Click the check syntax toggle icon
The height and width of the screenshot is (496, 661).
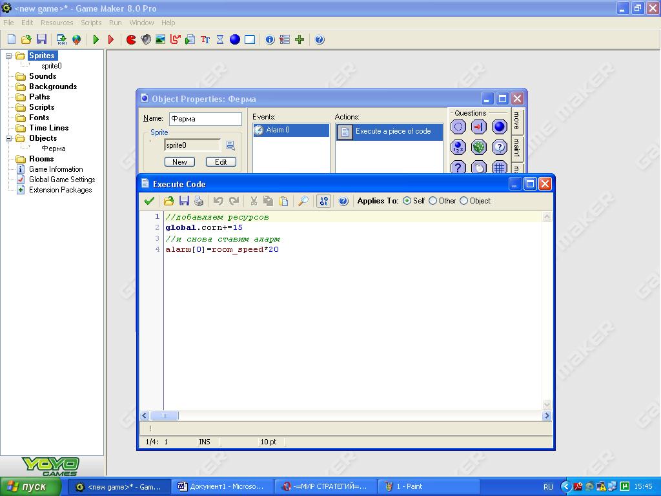tap(323, 201)
